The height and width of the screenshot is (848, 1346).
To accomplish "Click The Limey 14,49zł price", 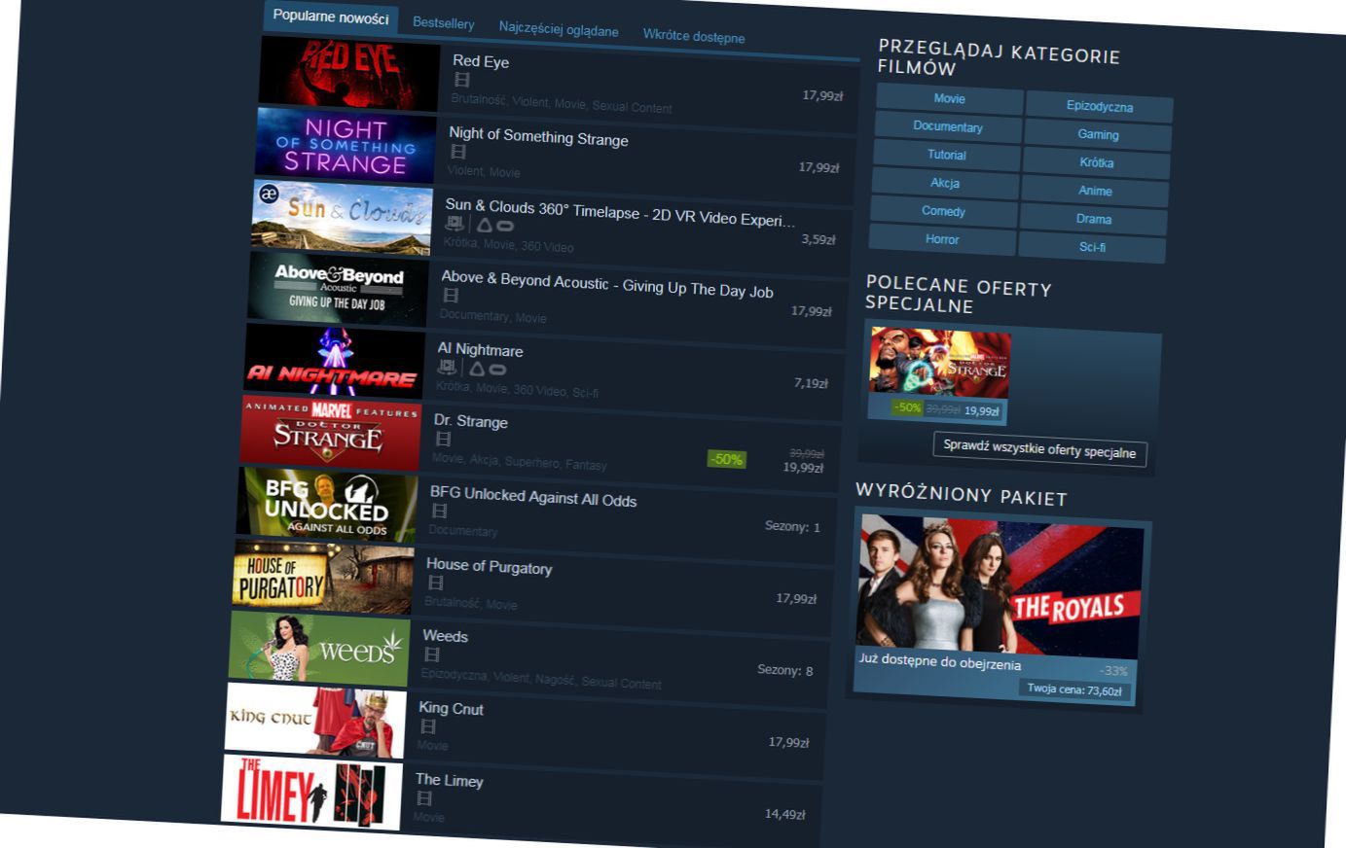I will click(784, 814).
